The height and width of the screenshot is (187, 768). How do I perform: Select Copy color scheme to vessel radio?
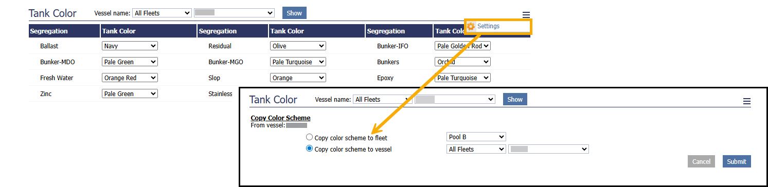[x=309, y=149]
